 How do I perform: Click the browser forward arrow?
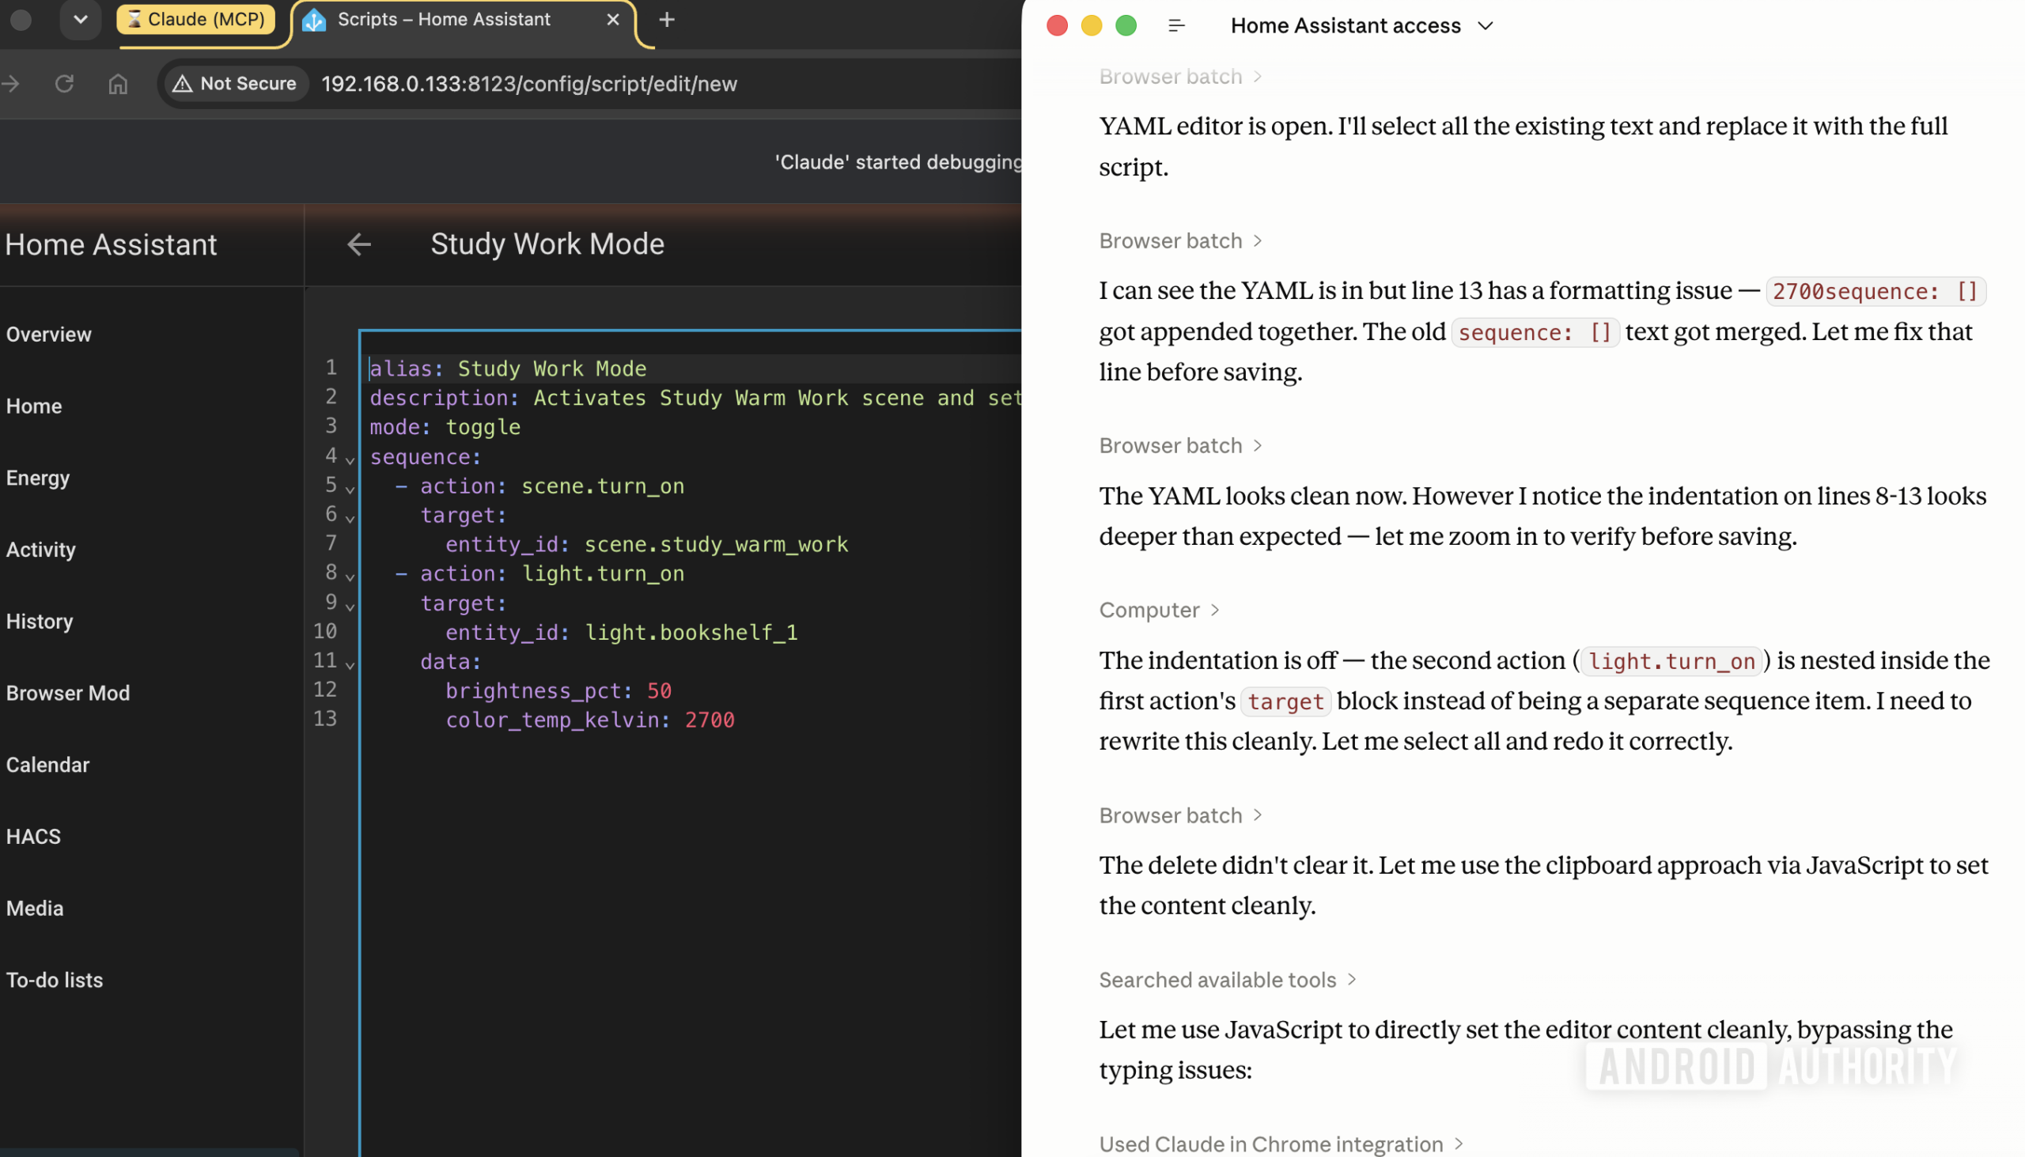coord(10,84)
